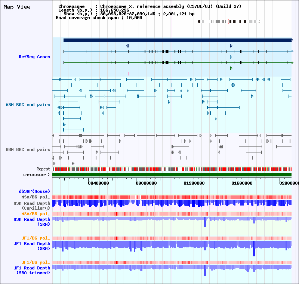The image size is (299, 284).
Task: Open the RefSeq Genes track link
Action: click(34, 57)
